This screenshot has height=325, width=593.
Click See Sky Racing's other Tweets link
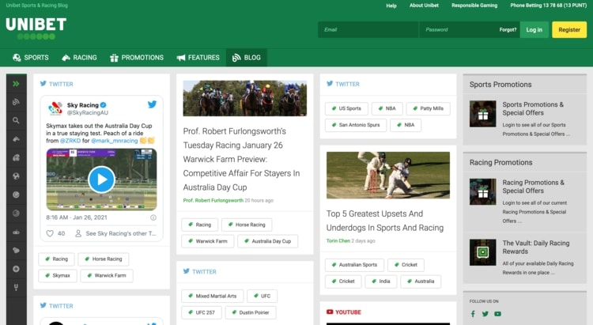pos(121,233)
